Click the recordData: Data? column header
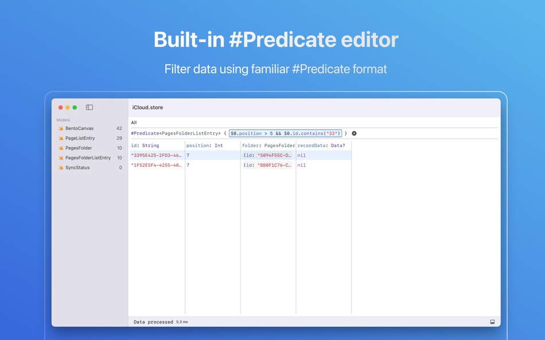545x340 pixels. coord(321,145)
